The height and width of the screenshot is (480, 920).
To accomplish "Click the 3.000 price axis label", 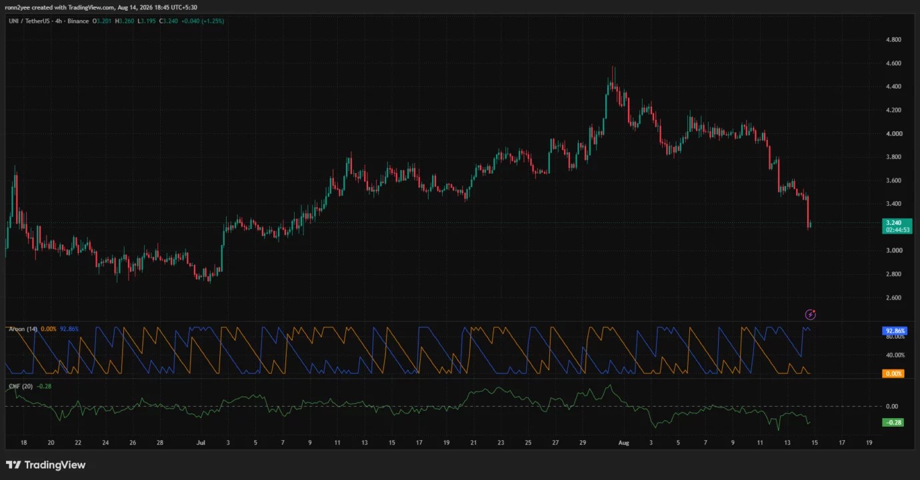I will pos(893,251).
